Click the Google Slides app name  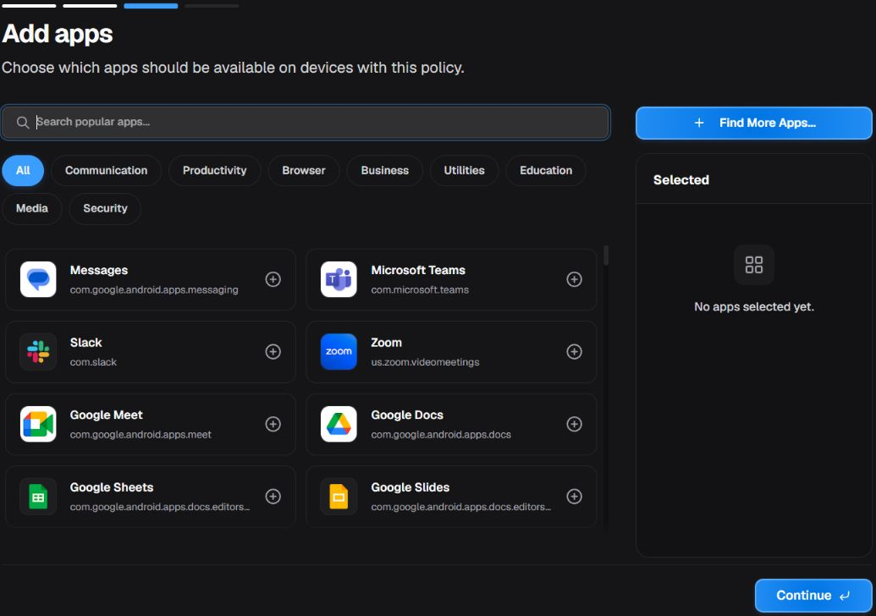(410, 487)
